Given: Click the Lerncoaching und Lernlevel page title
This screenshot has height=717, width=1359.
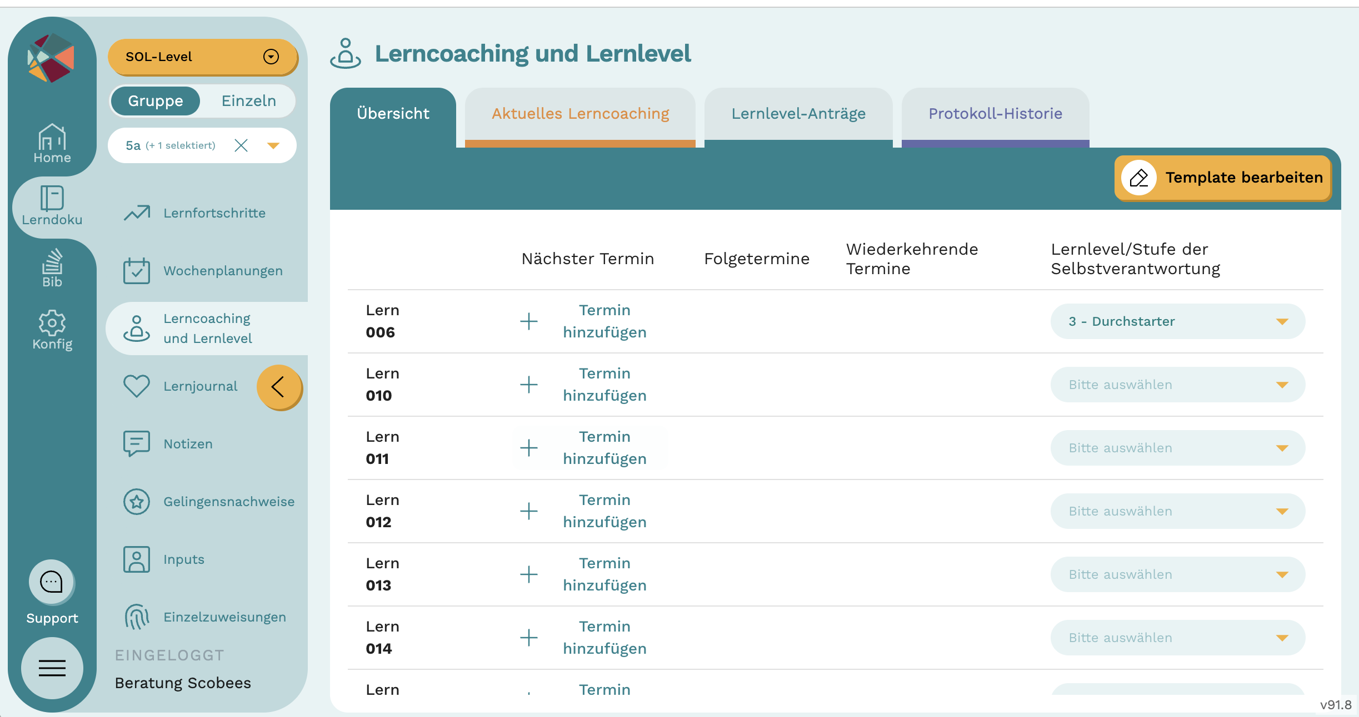Looking at the screenshot, I should point(533,54).
